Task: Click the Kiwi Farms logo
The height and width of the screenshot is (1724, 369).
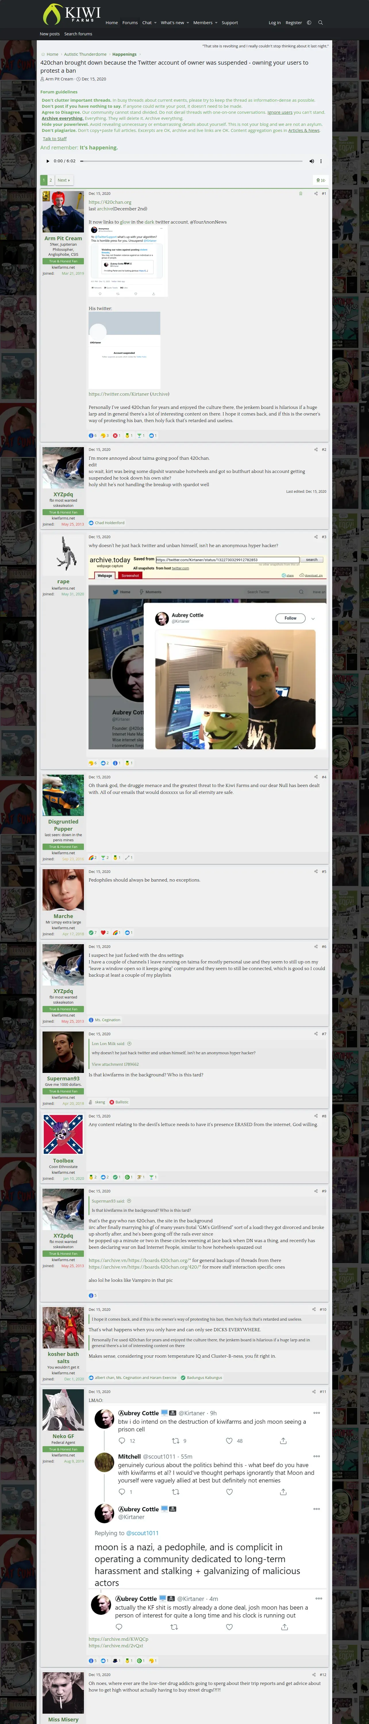Action: point(72,14)
